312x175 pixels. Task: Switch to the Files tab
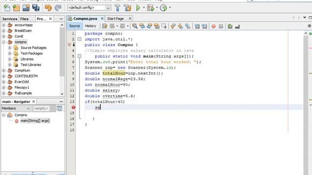click(x=24, y=19)
